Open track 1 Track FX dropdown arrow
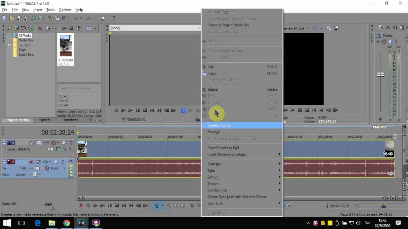The width and height of the screenshot is (408, 229). 58,143
